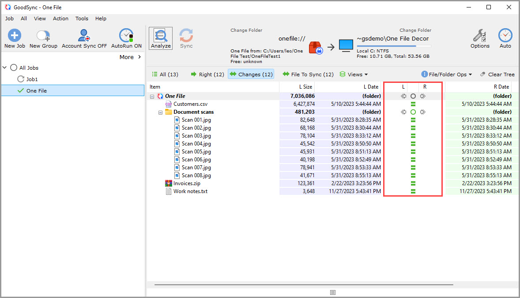Click the equal sign for Work notes.txt

click(413, 191)
